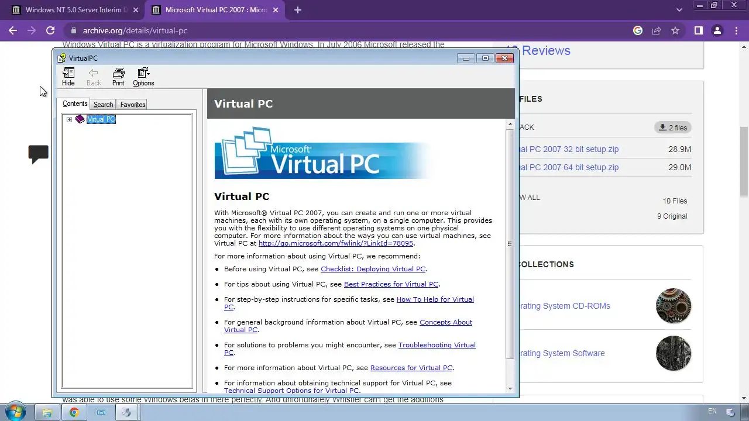Toggle the Chrome side panel
The image size is (749, 421).
pyautogui.click(x=698, y=30)
